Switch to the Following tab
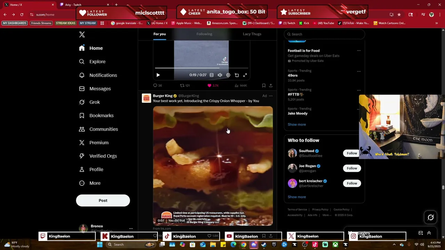445x250 pixels. [204, 34]
